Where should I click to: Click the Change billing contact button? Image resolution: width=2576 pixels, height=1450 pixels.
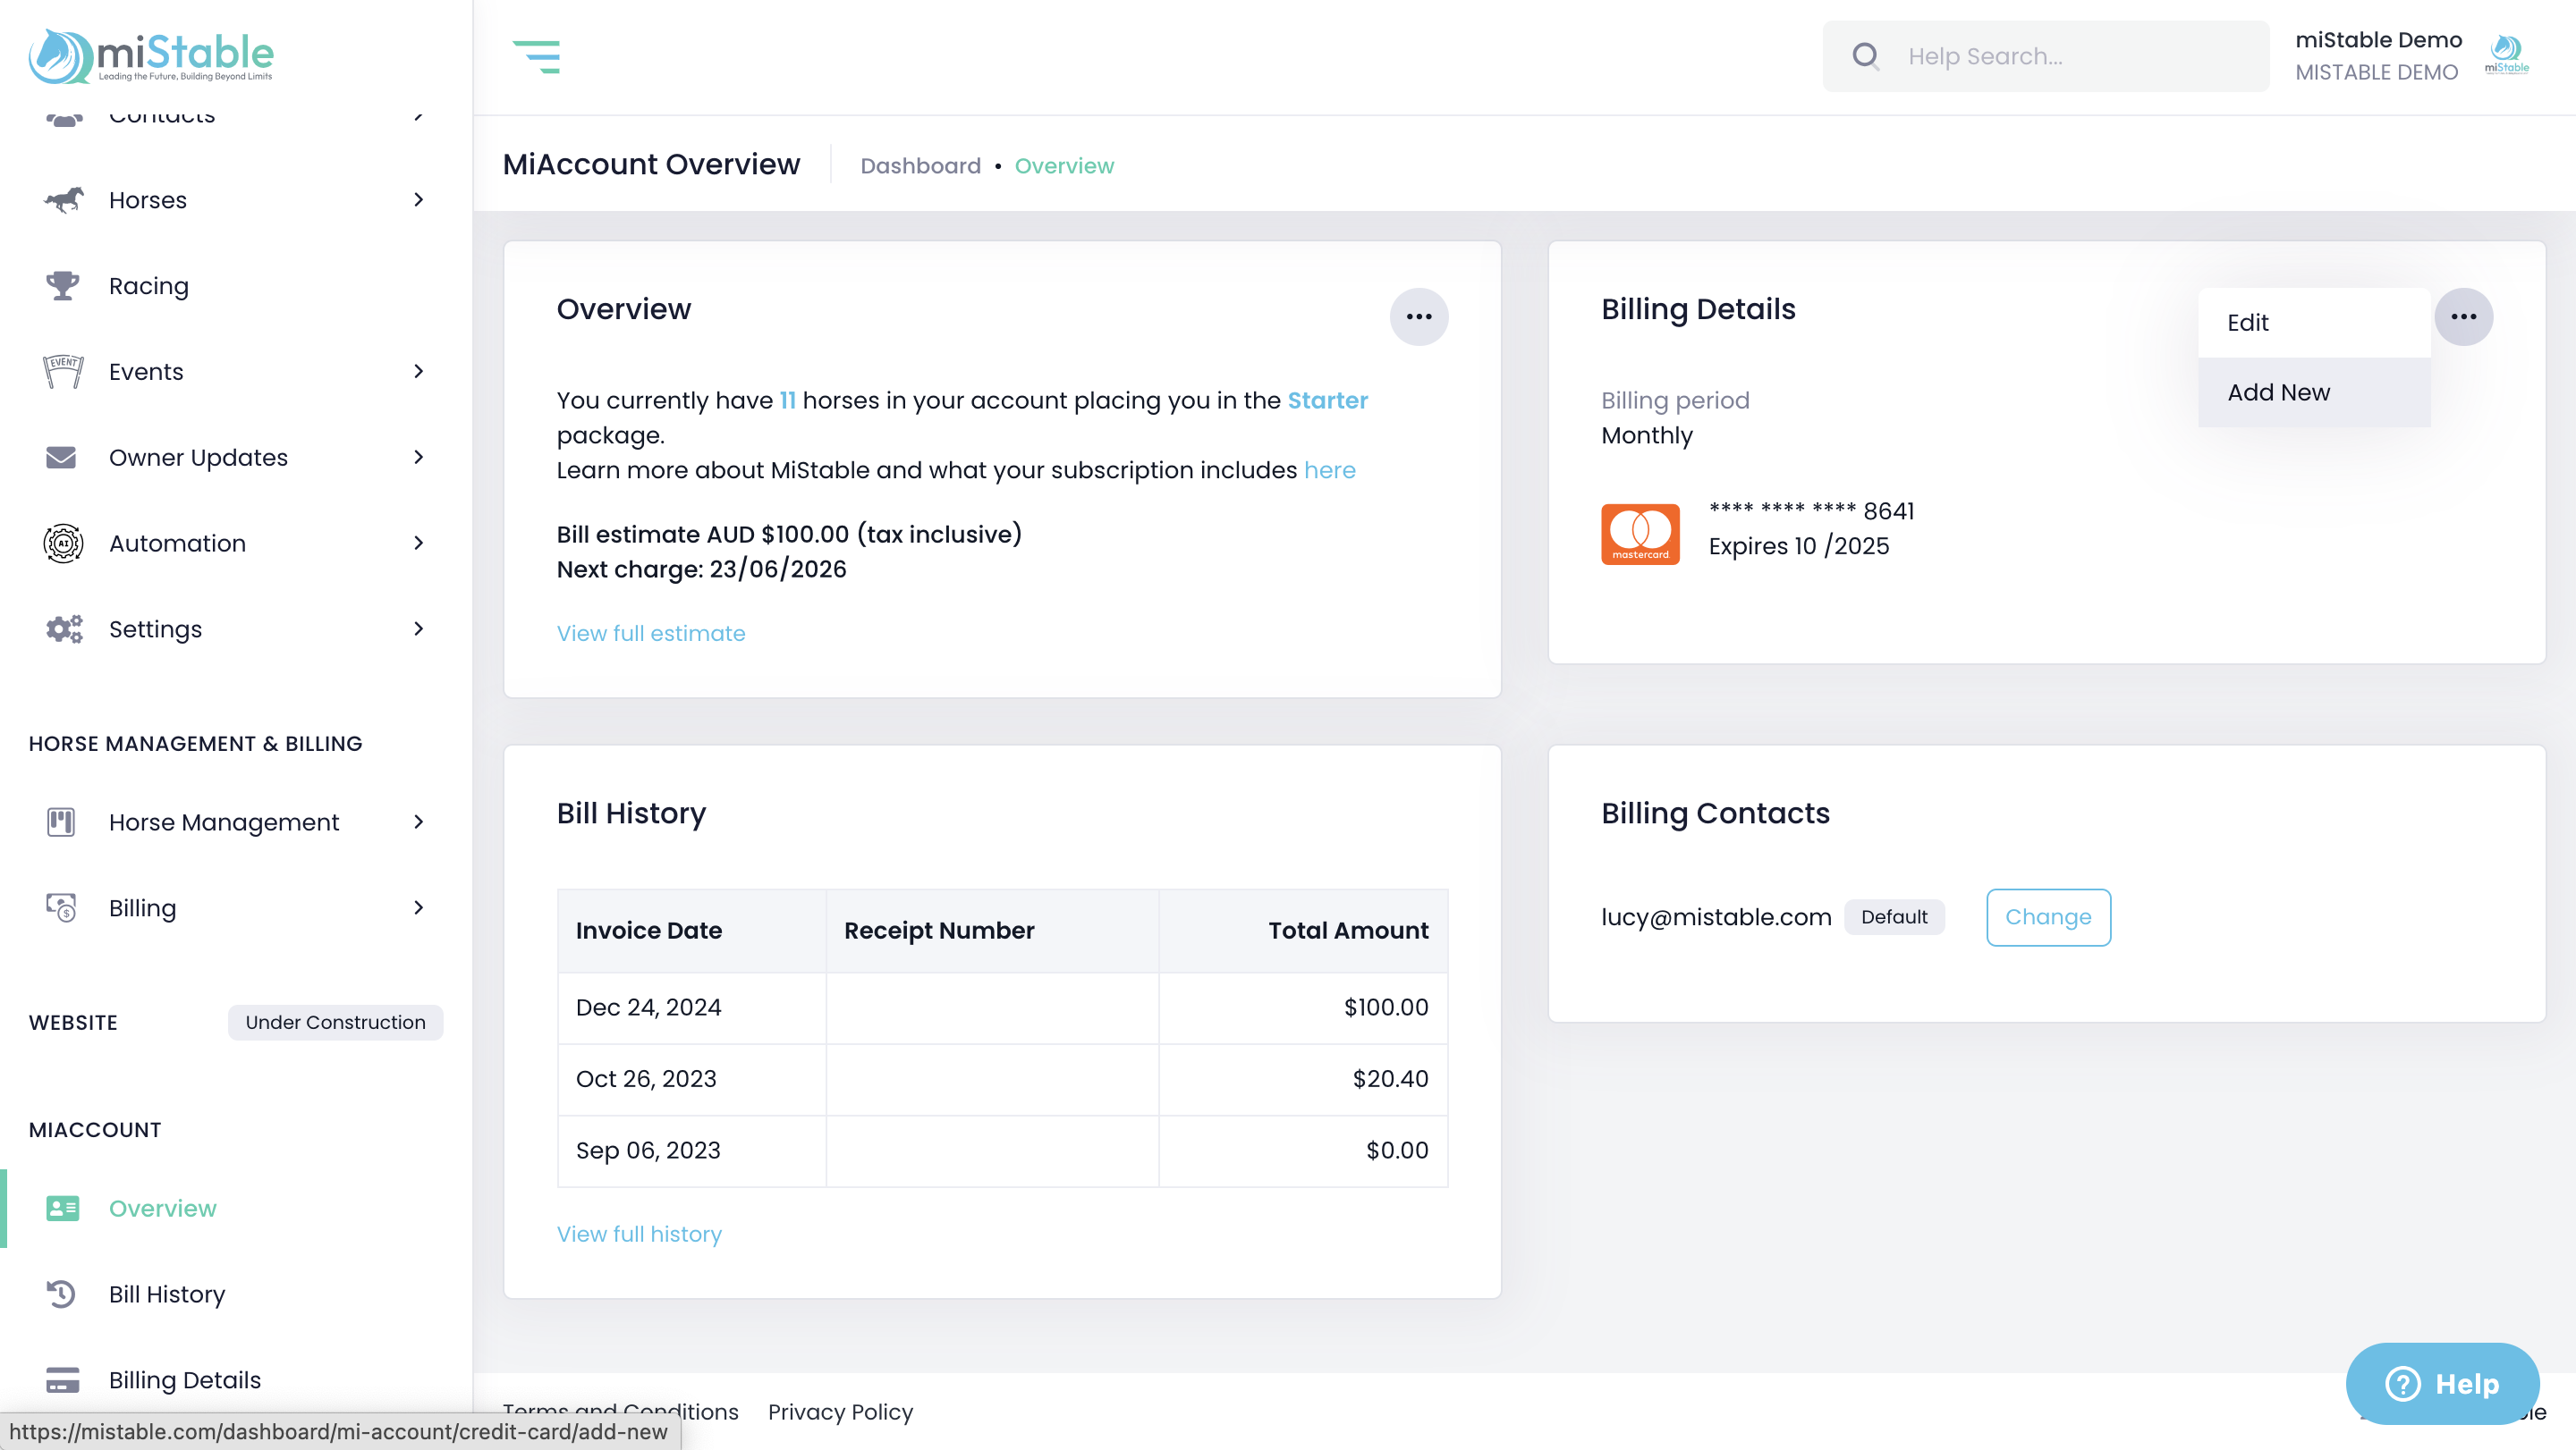coord(2047,917)
